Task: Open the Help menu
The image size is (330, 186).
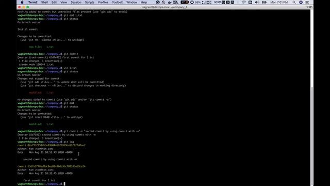Action: 144,2
